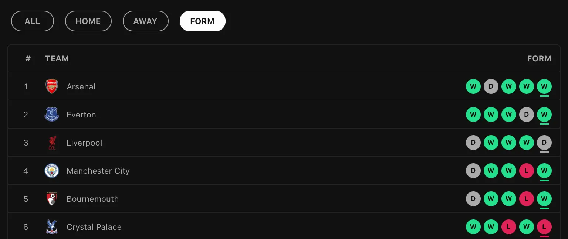Click Liverpool's most recent underlined draw badge
568x239 pixels.
(x=544, y=143)
